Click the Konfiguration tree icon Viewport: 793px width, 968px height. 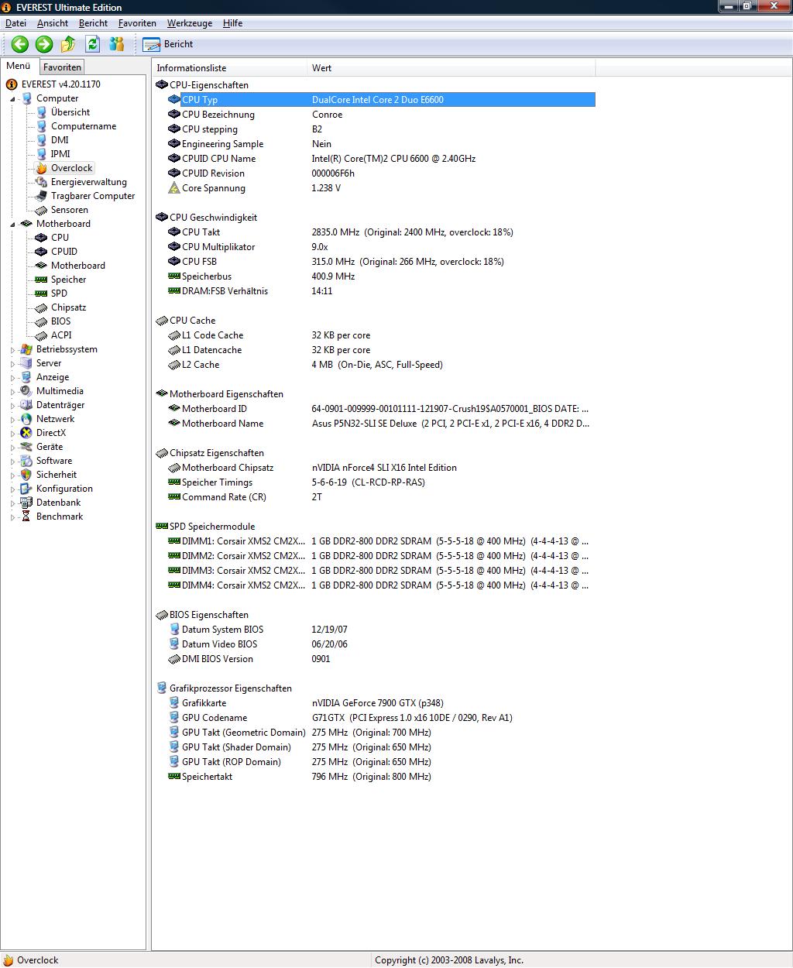(x=26, y=489)
